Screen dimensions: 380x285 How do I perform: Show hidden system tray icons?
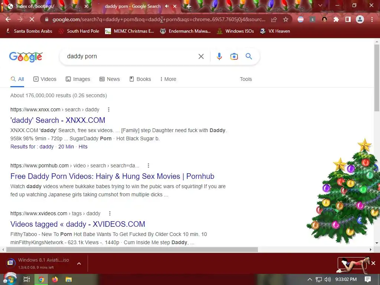[310, 279]
